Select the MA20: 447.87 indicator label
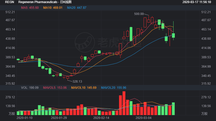Viewport: 216px width, 121px height. pos(77,8)
